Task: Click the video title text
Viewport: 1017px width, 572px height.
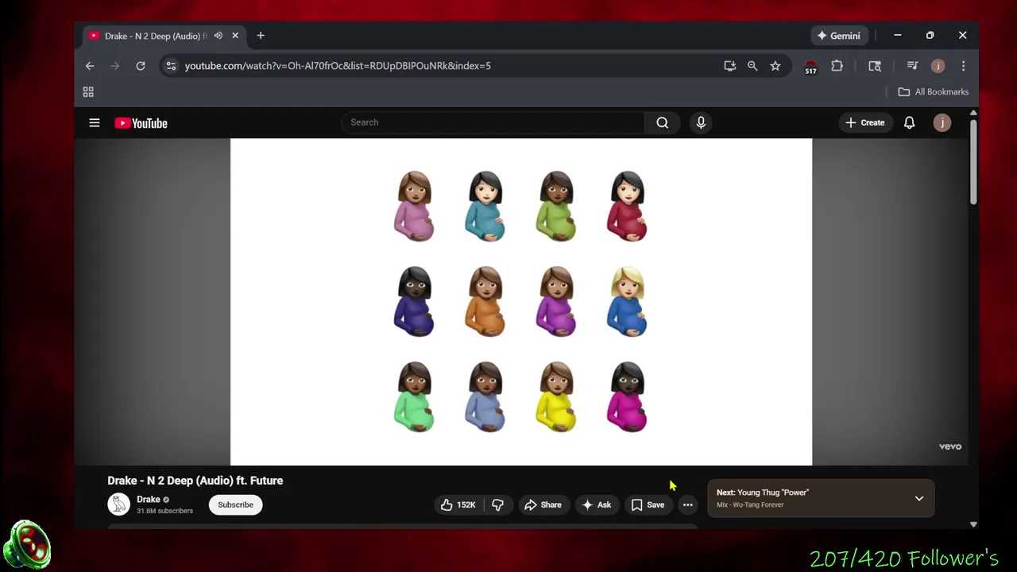Action: point(195,481)
